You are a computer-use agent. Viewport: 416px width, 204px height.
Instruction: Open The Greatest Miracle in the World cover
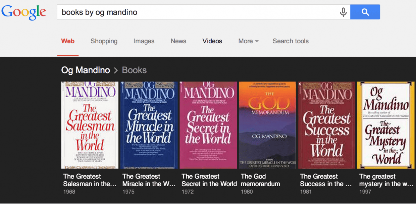[x=149, y=125]
